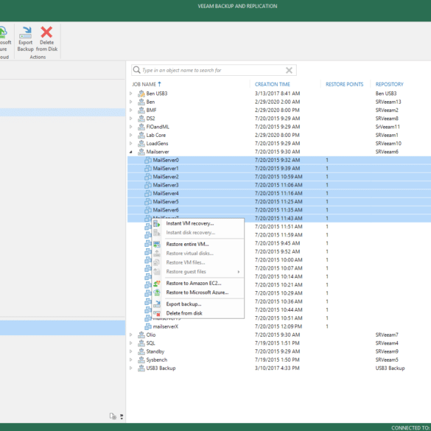Click creation time 7/20/2015 10:59 AM
The width and height of the screenshot is (431, 431).
(278, 177)
